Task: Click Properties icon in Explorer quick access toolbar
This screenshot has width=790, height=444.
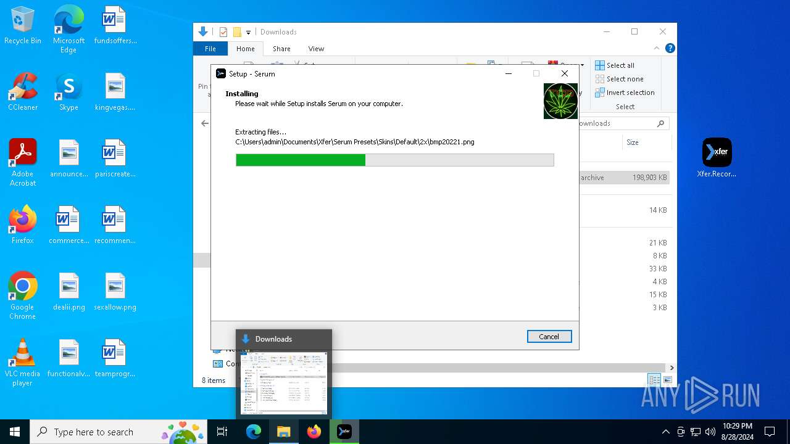Action: (x=223, y=32)
